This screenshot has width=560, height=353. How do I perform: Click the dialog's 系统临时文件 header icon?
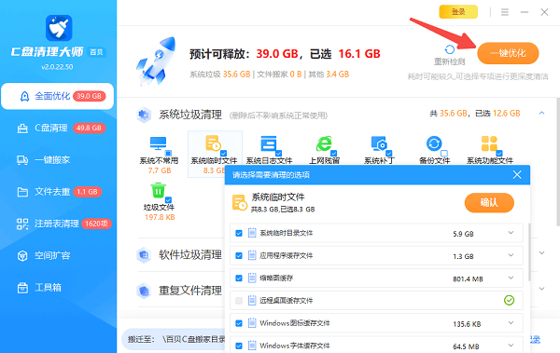(239, 202)
